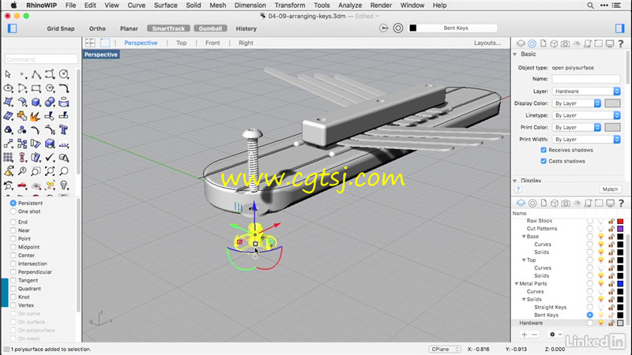Select the Ellipse tool

tap(8, 88)
